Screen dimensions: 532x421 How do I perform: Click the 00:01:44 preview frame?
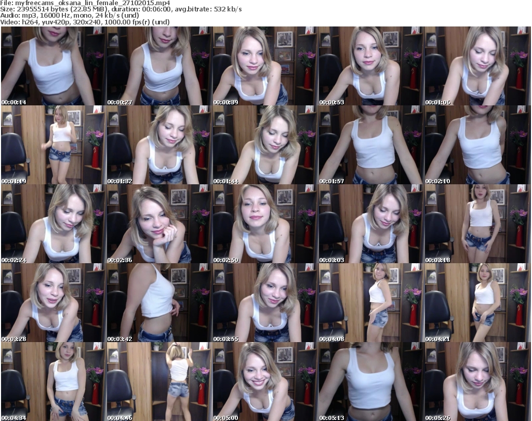[x=265, y=145]
